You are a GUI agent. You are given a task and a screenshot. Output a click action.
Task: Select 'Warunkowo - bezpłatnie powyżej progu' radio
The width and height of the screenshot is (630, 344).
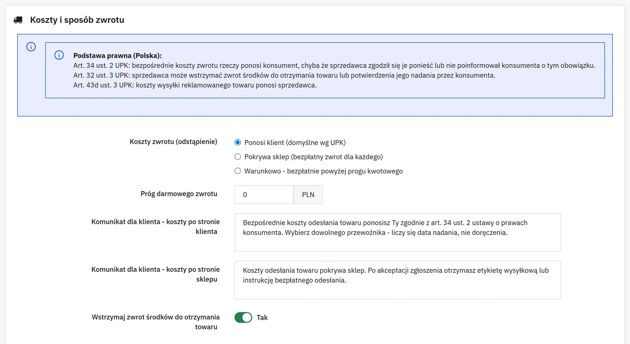(x=238, y=171)
